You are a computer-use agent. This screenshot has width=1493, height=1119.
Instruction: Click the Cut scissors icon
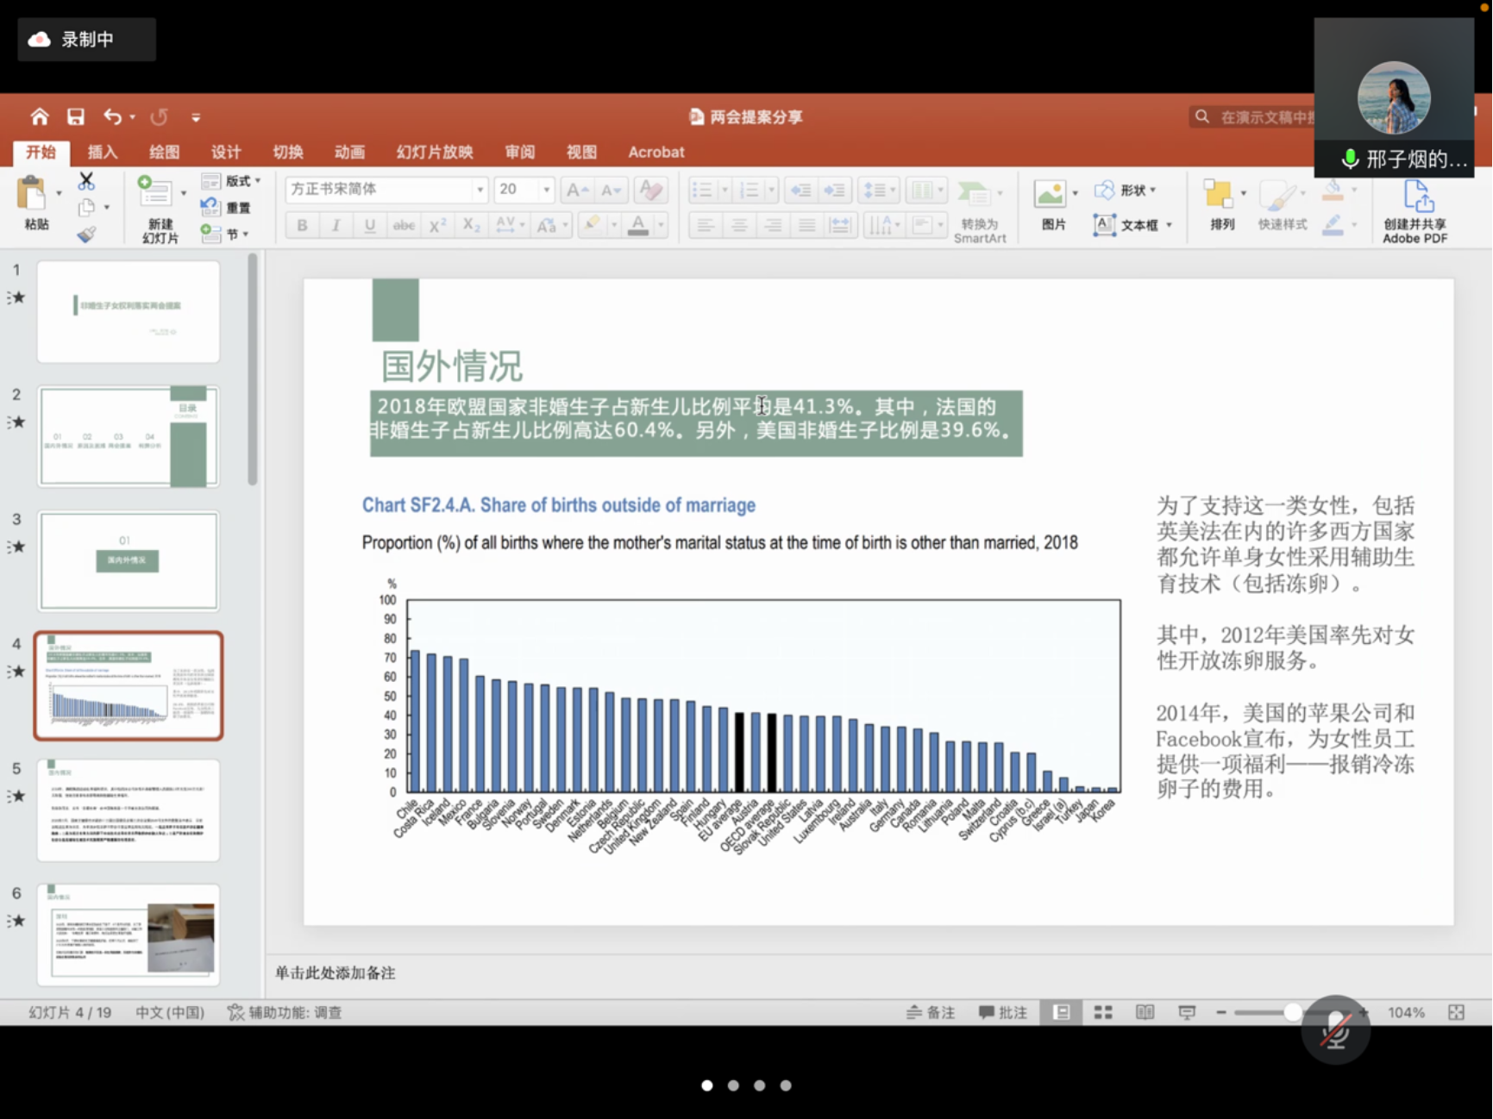click(86, 181)
